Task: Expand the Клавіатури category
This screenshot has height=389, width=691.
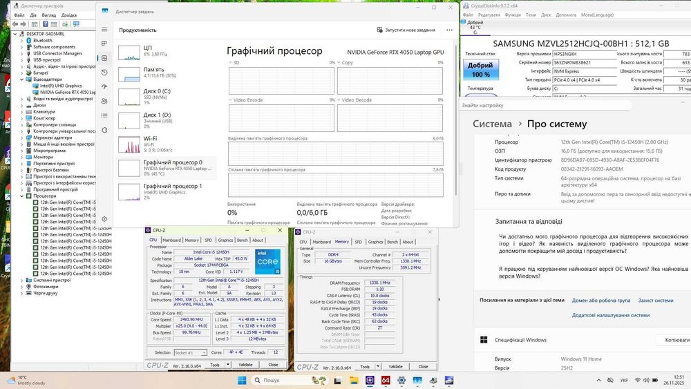Action: 21,112
